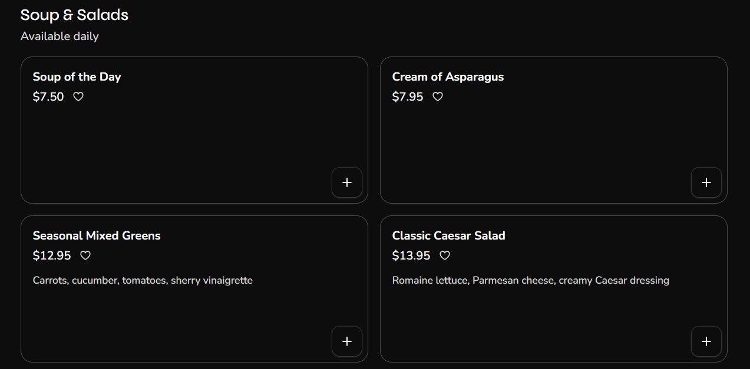Screen dimensions: 750x369
Task: Open the Classic Caesar Salad title
Action: click(448, 236)
